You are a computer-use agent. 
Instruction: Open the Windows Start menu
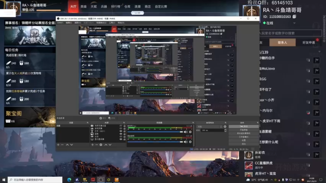coord(4,180)
